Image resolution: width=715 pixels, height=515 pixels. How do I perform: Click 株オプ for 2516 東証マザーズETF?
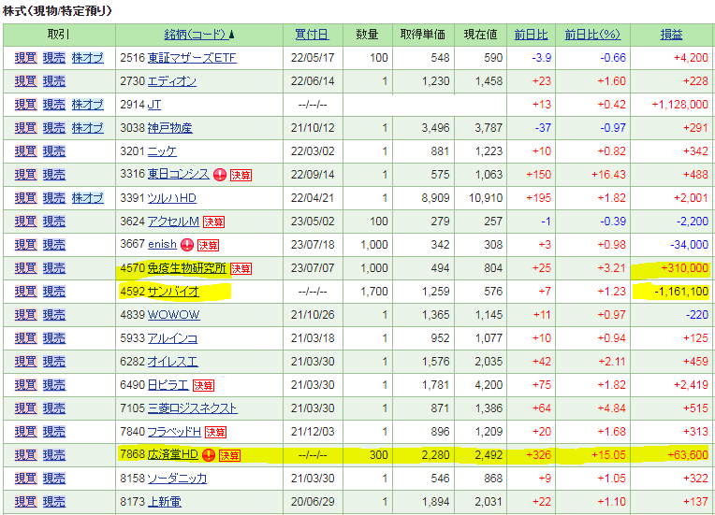tap(88, 58)
